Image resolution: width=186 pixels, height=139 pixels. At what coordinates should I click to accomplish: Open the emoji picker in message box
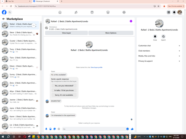(128, 129)
